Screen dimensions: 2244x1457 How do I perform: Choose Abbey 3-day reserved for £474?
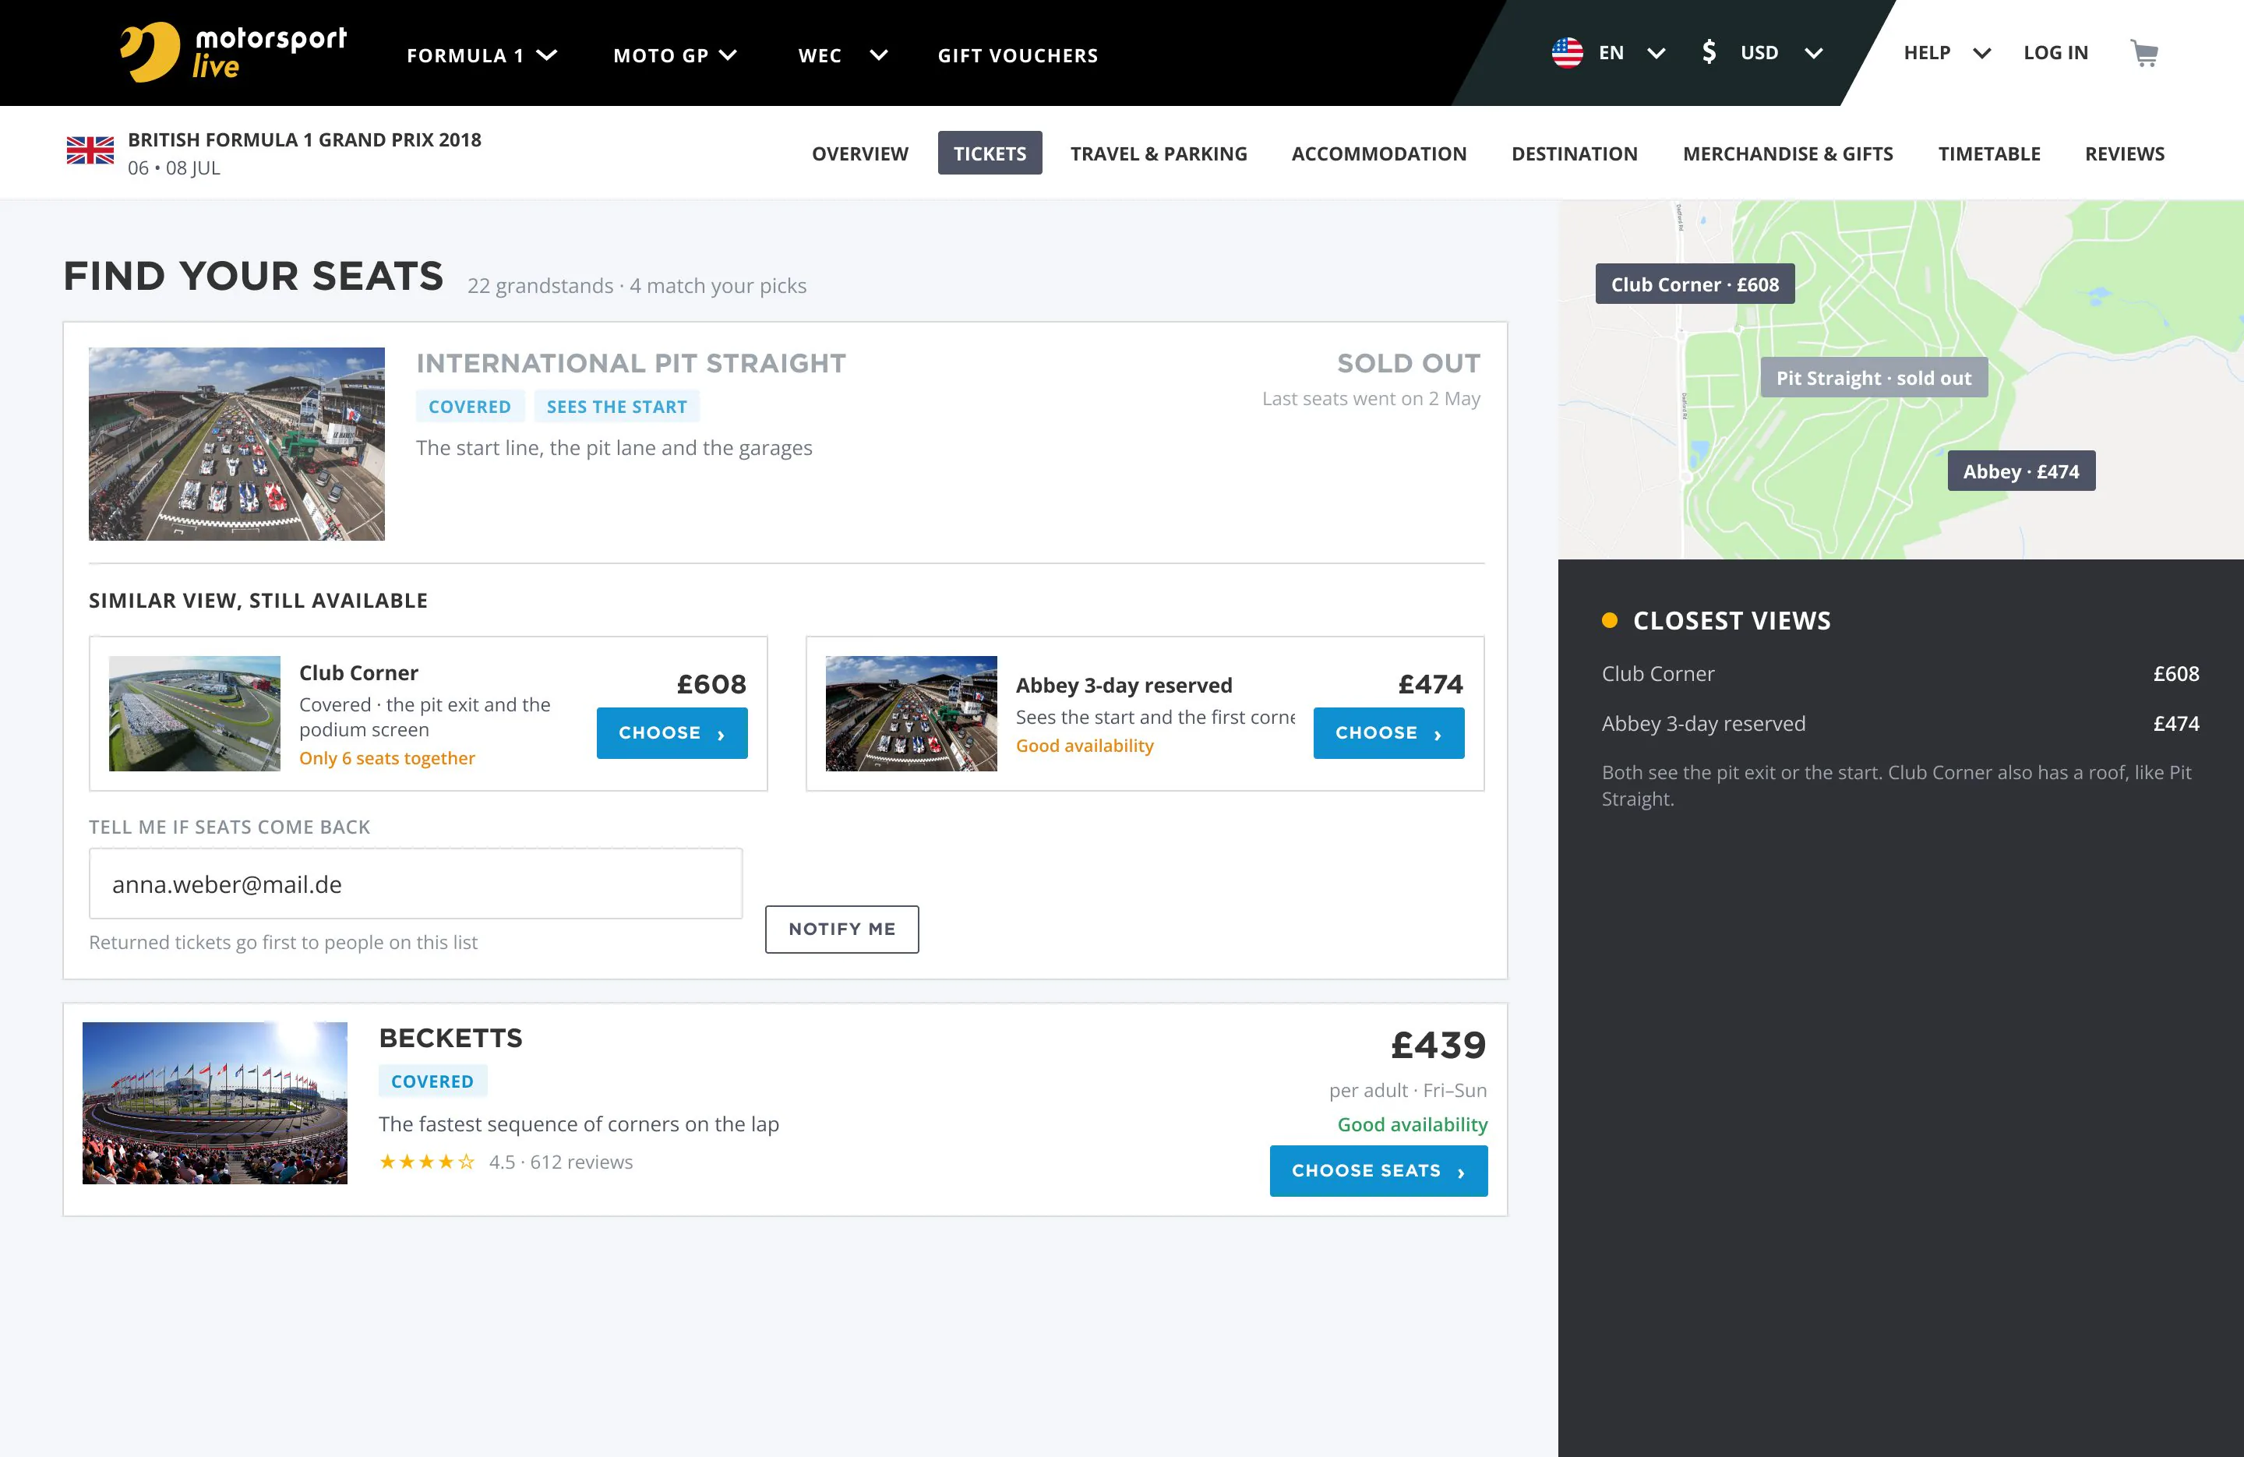pyautogui.click(x=1388, y=732)
